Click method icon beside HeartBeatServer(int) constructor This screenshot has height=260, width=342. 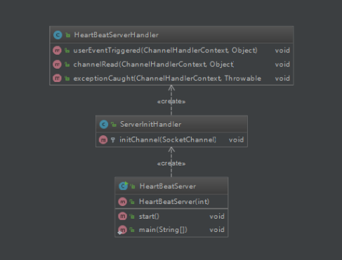(x=122, y=202)
